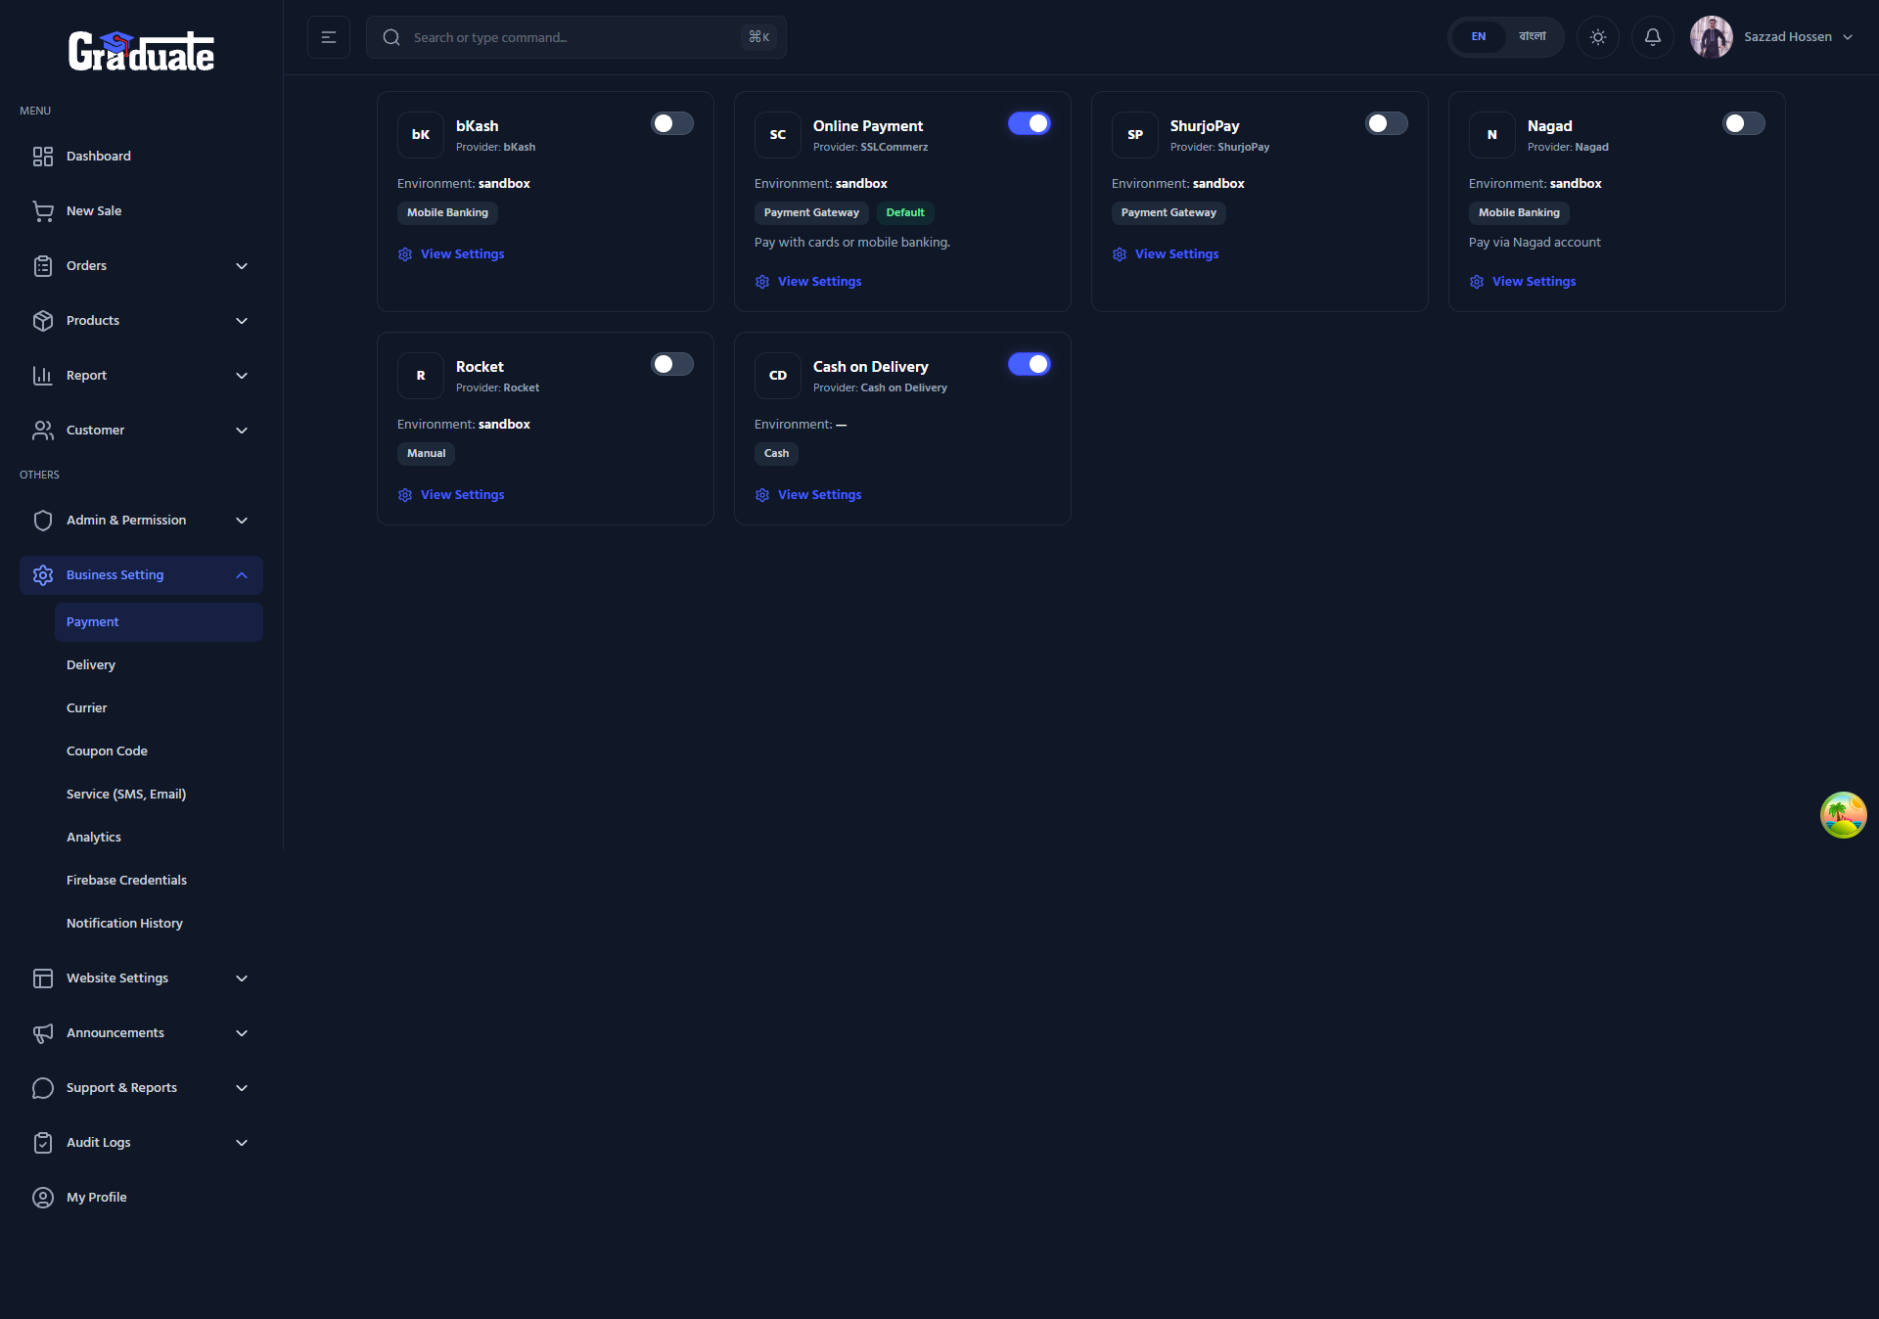The image size is (1879, 1319).
Task: Expand the Report menu chevron
Action: pos(242,376)
